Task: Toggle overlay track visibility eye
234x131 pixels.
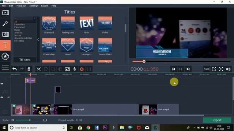Action: click(2, 97)
